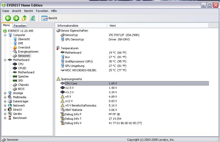
Task: Click the Datenträger drive icon
Action: 10,101
